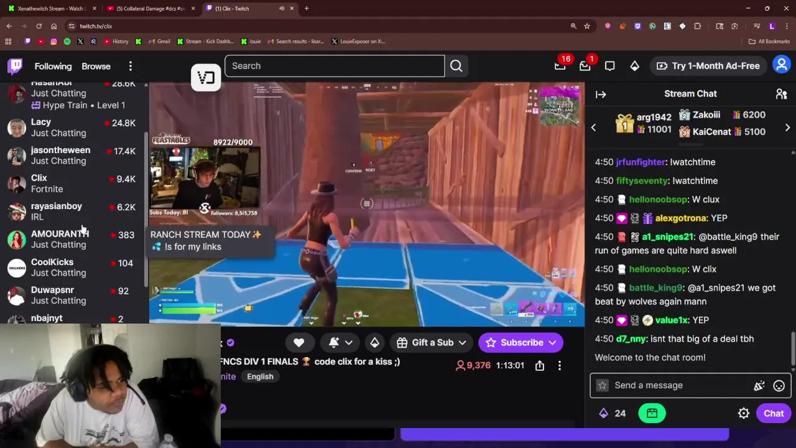
Task: Click Try 1-Month Ad-Free button
Action: point(708,66)
